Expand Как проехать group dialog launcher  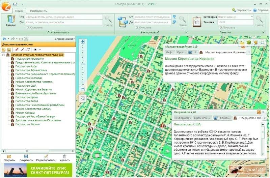187,32
